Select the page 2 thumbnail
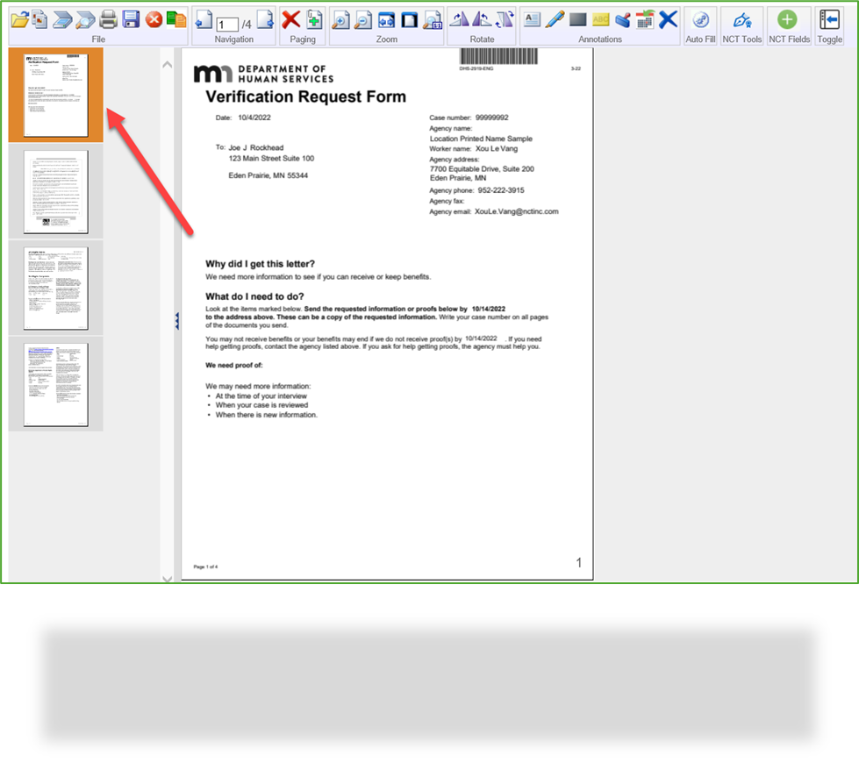 (55, 191)
